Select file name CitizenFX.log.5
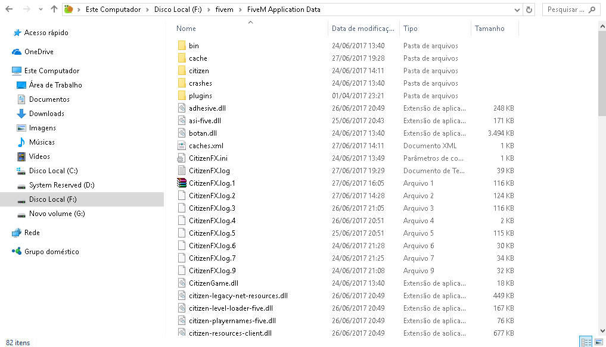The width and height of the screenshot is (606, 347). point(212,233)
